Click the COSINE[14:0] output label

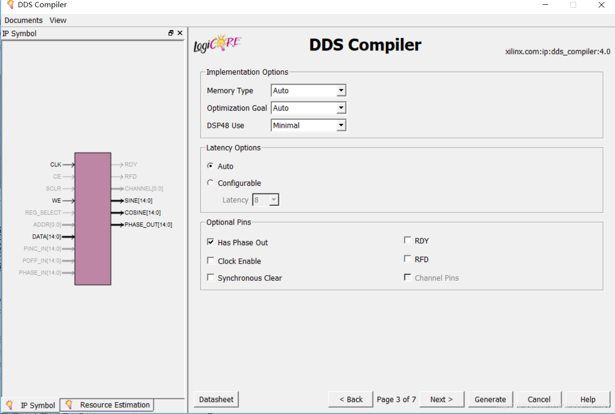point(143,213)
